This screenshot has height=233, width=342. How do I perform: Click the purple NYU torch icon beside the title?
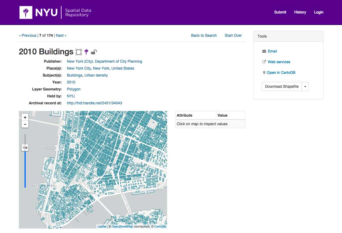click(87, 52)
